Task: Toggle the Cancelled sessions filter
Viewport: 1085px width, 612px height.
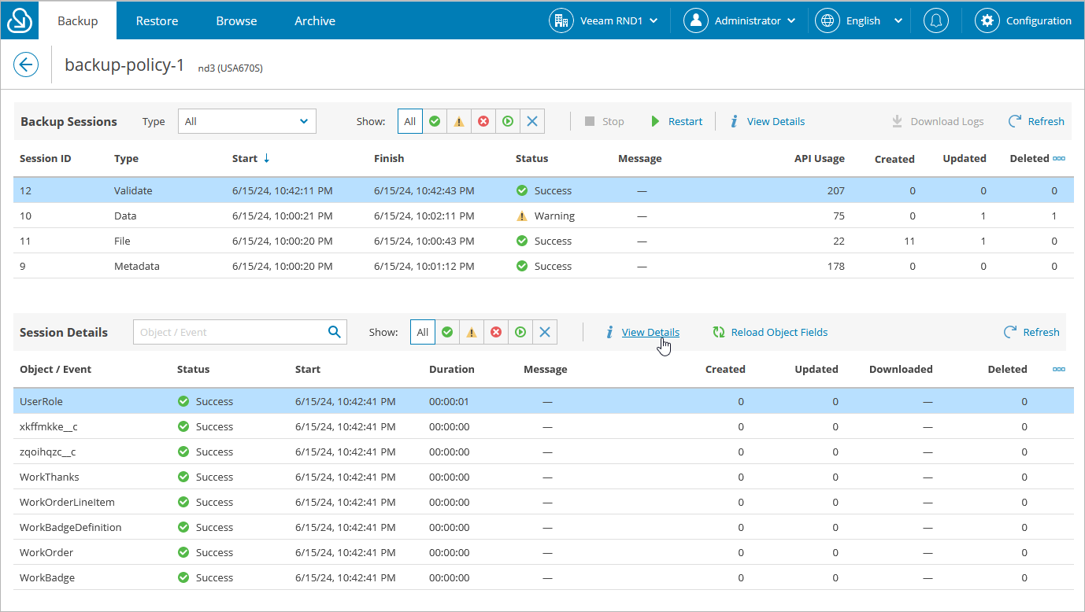Action: pos(531,121)
